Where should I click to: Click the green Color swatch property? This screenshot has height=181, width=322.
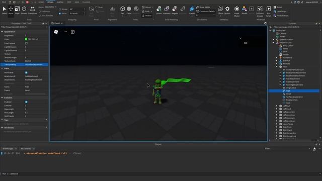click(x=26, y=39)
